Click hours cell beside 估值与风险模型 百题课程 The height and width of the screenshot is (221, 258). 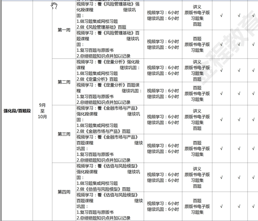pyautogui.click(x=163, y=206)
